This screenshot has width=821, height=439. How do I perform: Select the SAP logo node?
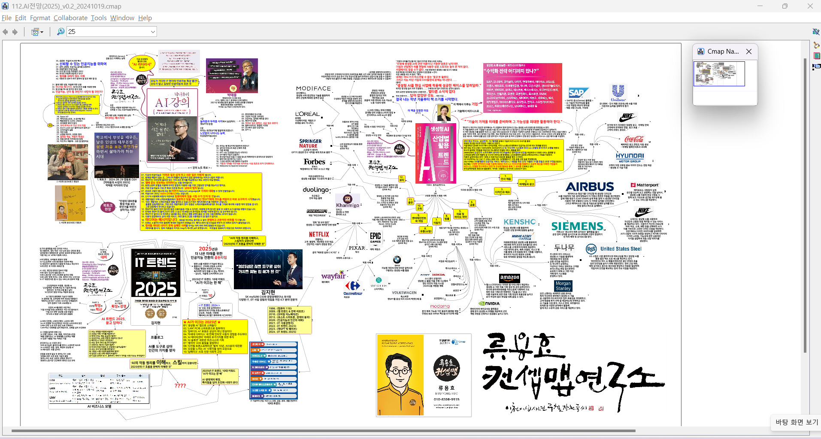point(578,93)
